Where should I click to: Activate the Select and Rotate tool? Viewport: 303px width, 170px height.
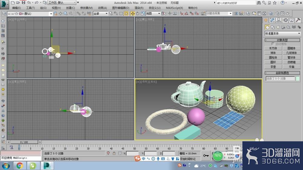click(138, 14)
